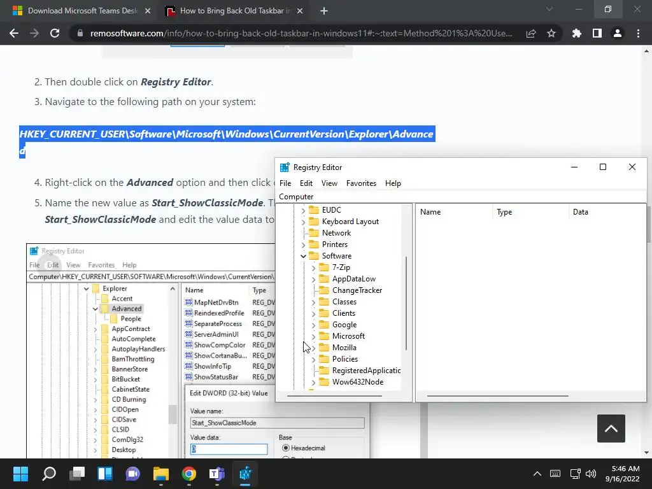Open Microsoft Teams from taskbar

216,474
